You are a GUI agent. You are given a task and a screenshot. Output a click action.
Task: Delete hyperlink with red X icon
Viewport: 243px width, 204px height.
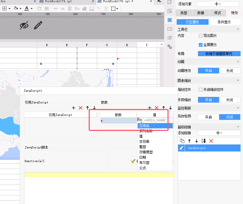tap(211, 141)
